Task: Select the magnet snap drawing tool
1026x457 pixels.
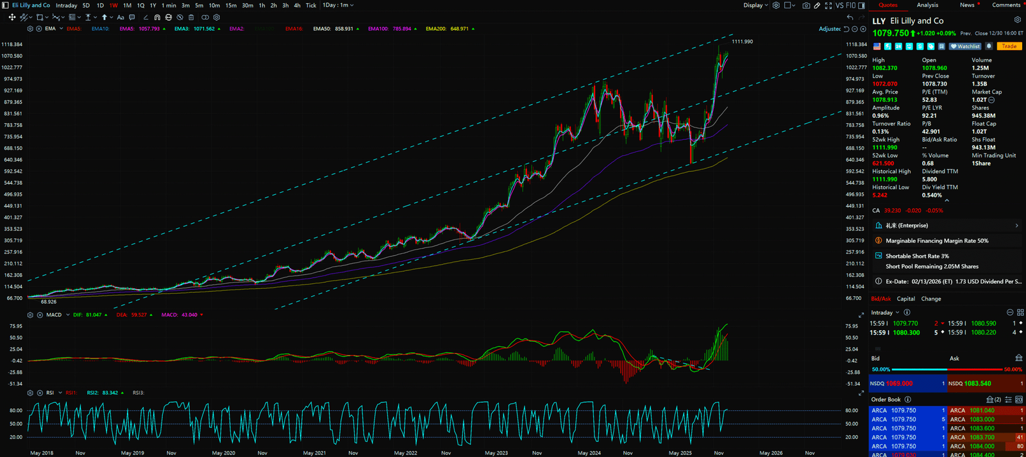Action: 157,17
